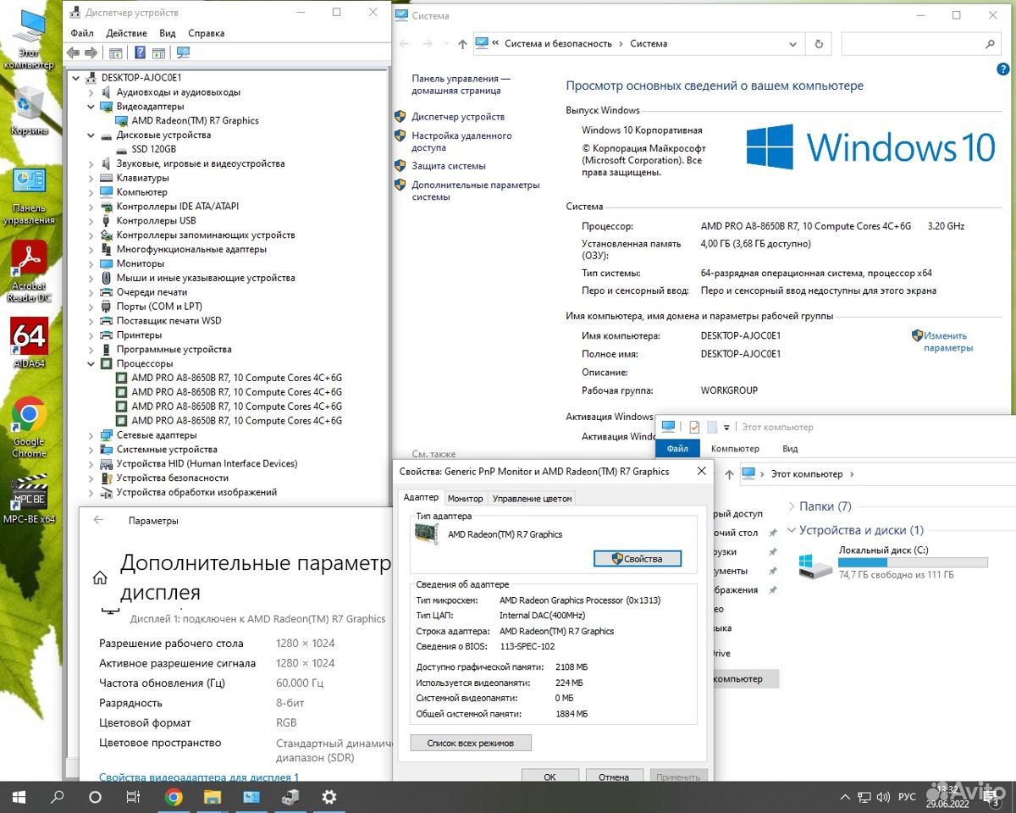Open Recycle Bin desktop icon
The height and width of the screenshot is (813, 1016).
29,110
